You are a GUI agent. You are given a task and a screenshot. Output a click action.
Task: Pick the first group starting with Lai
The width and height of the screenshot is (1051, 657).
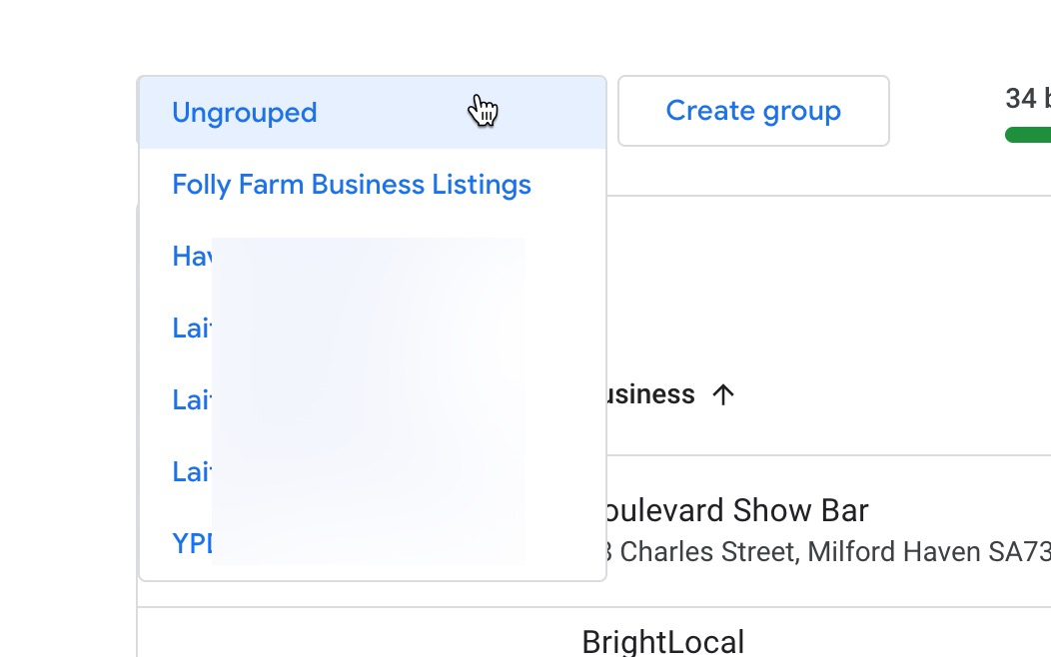[190, 328]
